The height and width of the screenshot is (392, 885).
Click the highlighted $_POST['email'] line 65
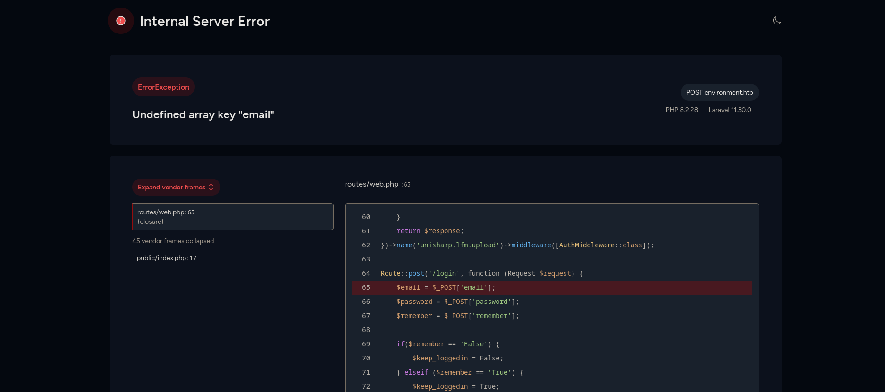(446, 287)
